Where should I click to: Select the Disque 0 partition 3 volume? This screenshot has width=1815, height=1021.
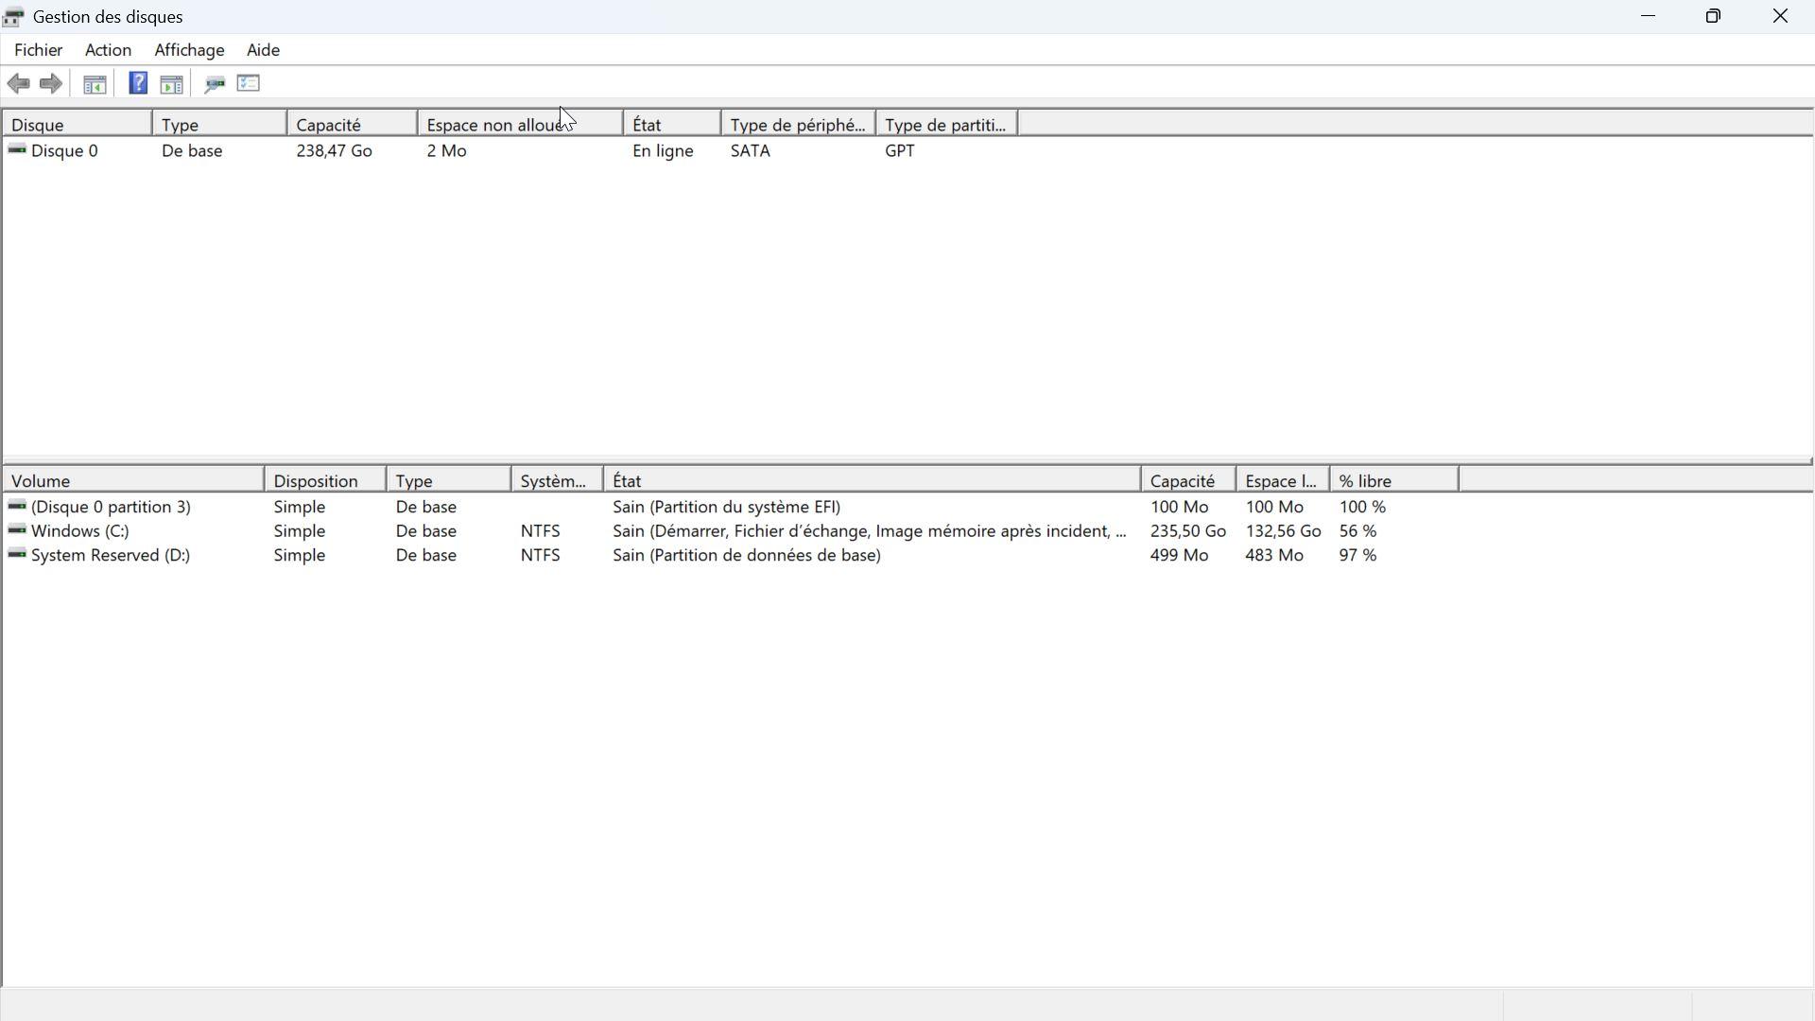(x=111, y=508)
